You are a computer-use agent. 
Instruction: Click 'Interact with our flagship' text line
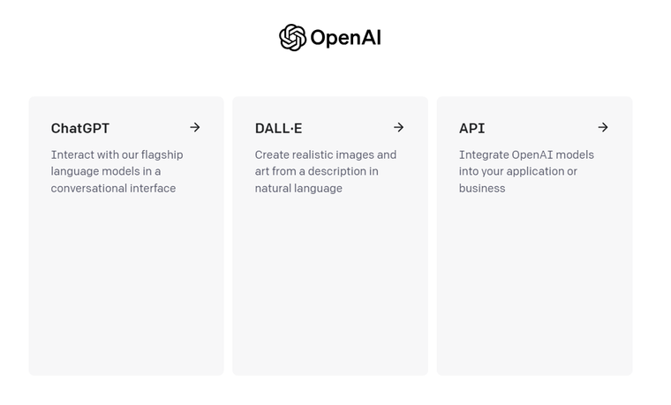pos(117,154)
